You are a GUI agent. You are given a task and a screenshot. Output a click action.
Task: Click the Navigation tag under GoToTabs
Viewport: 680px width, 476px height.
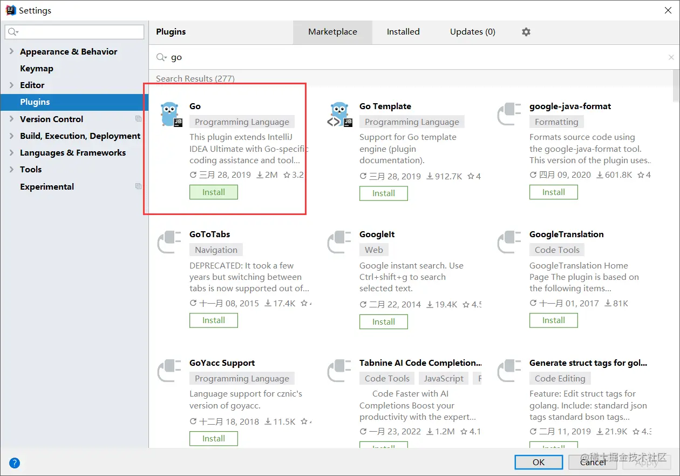(216, 250)
